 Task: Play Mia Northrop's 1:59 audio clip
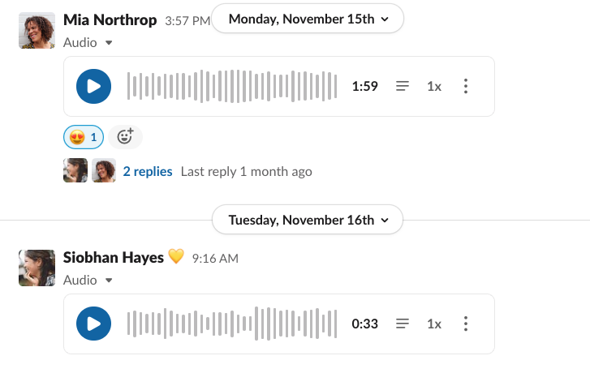pyautogui.click(x=93, y=86)
